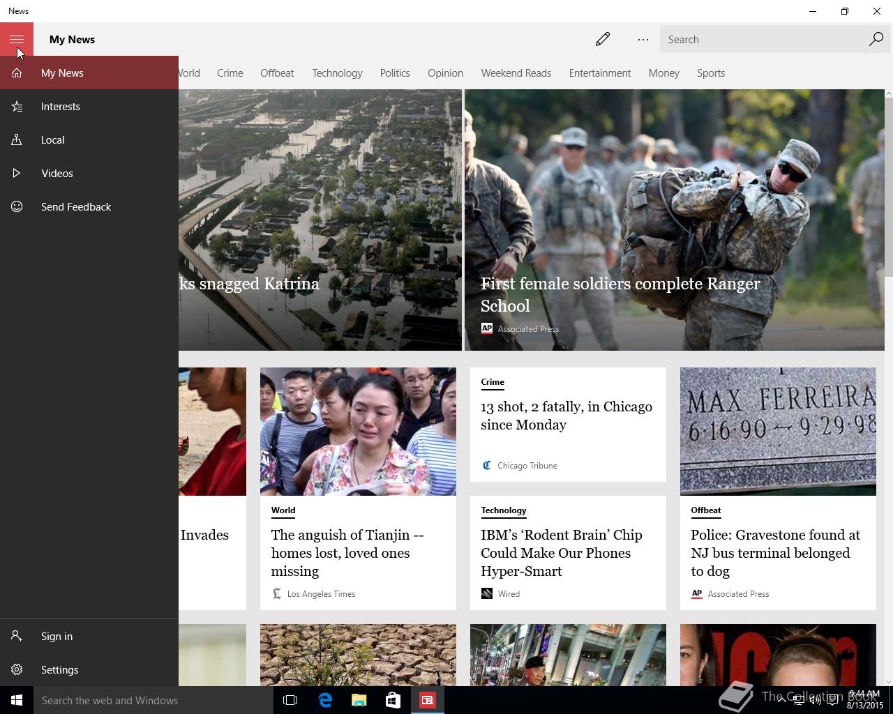The image size is (893, 714).
Task: Open Settings in side menu
Action: click(89, 669)
